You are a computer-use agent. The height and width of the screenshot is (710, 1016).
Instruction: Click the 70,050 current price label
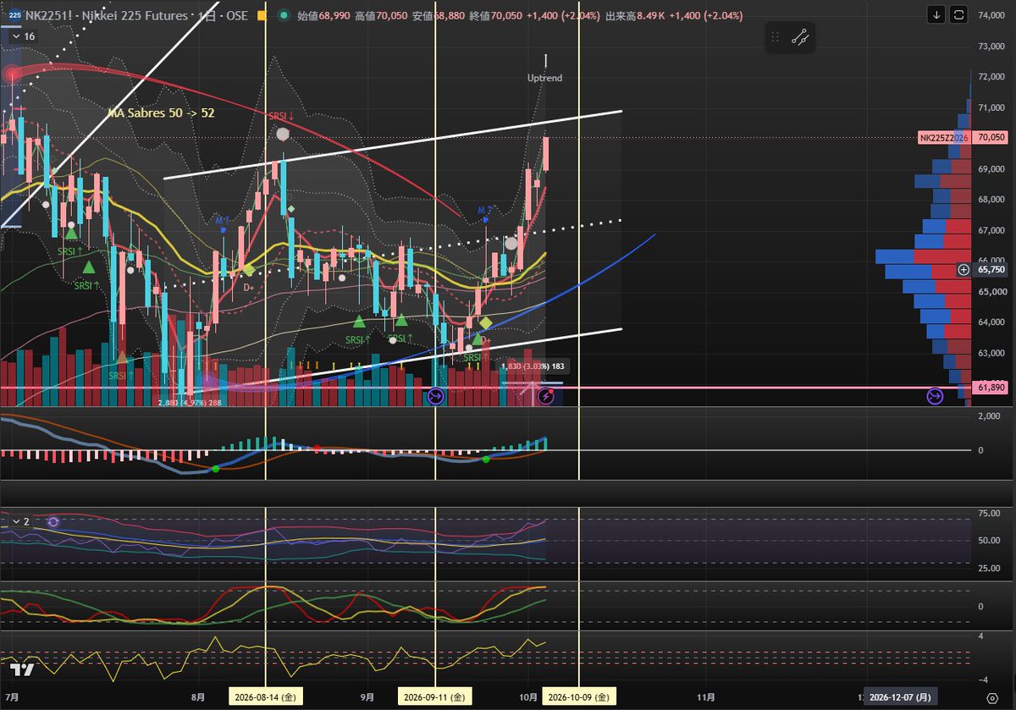(x=991, y=137)
